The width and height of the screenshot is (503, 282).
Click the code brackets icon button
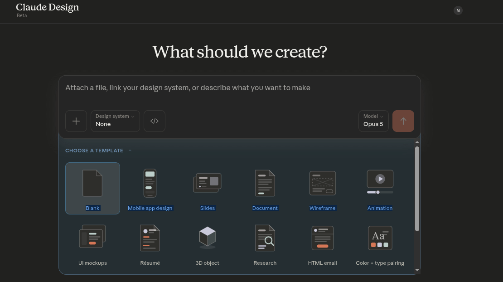click(x=155, y=121)
